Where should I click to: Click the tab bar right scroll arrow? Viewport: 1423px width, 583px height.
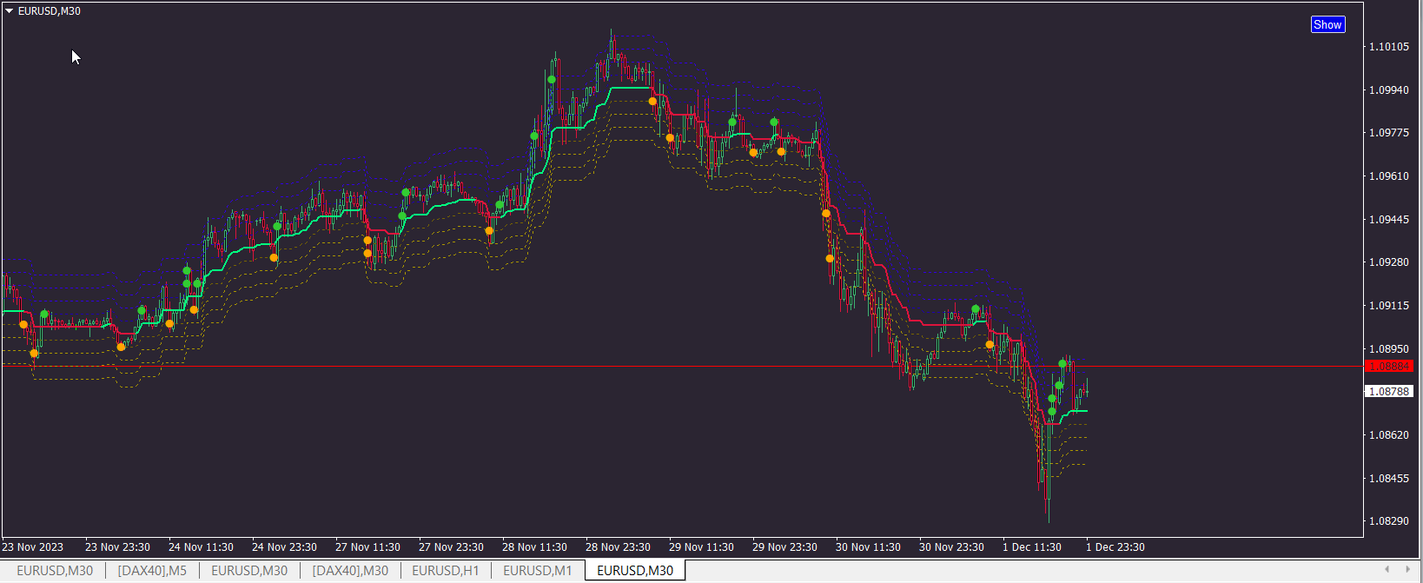click(x=1408, y=570)
